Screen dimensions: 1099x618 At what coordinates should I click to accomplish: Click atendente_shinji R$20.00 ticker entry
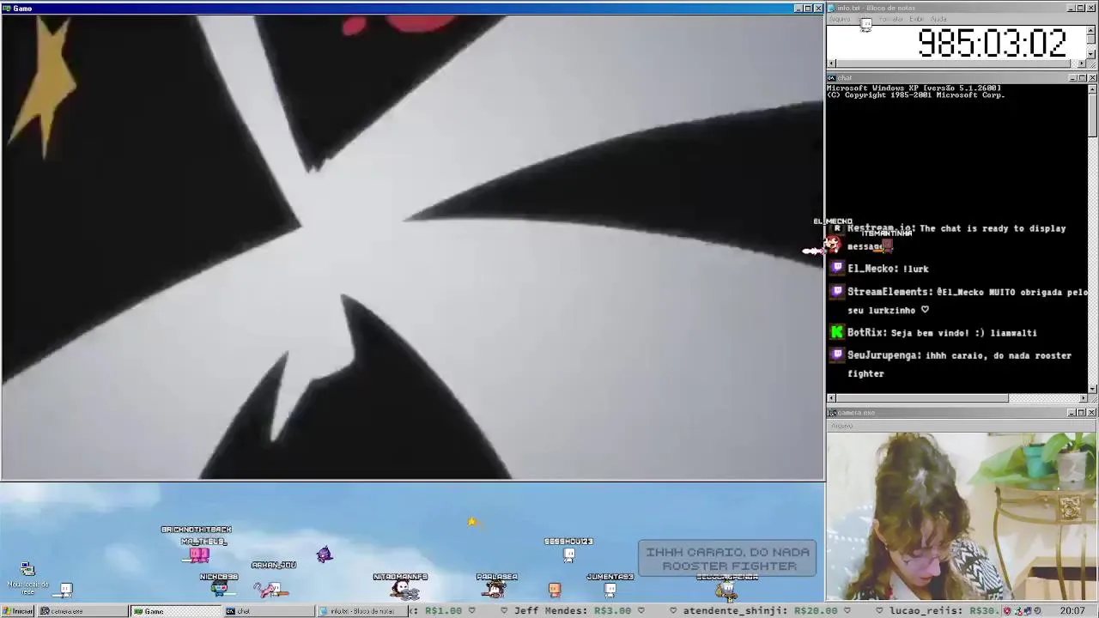click(761, 611)
